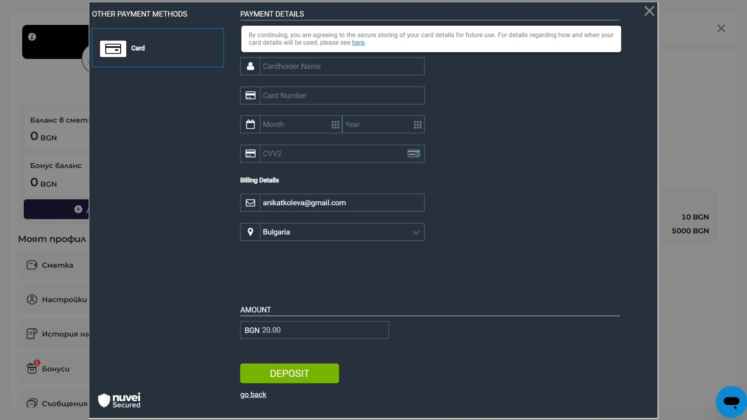Viewport: 747px width, 420px height.
Task: Click the Сметка wallet icon
Action: [32, 265]
